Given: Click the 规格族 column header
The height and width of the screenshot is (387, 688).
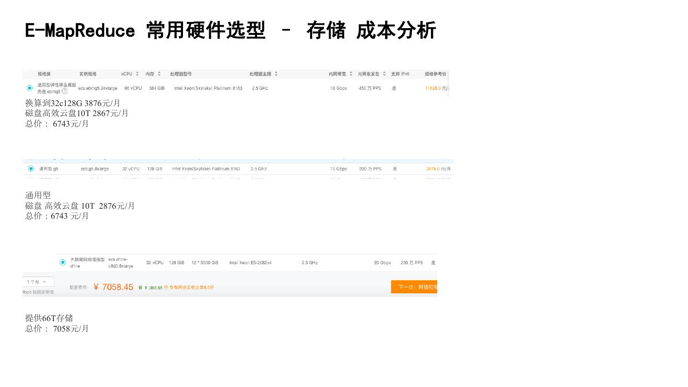Looking at the screenshot, I should 44,74.
